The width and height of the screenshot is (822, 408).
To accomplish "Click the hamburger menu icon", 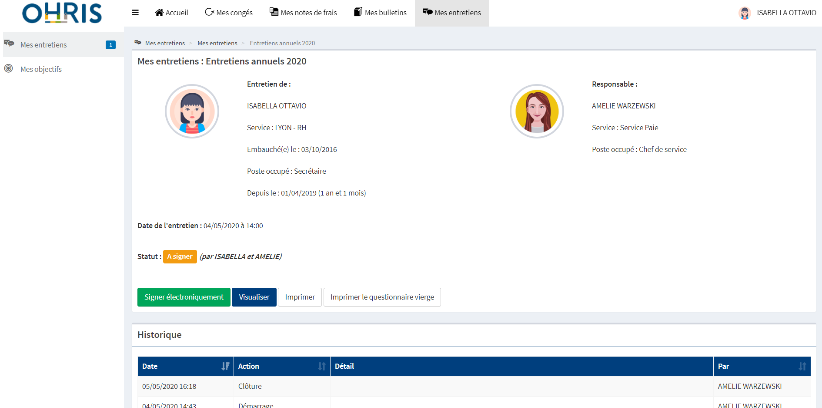I will [x=135, y=13].
